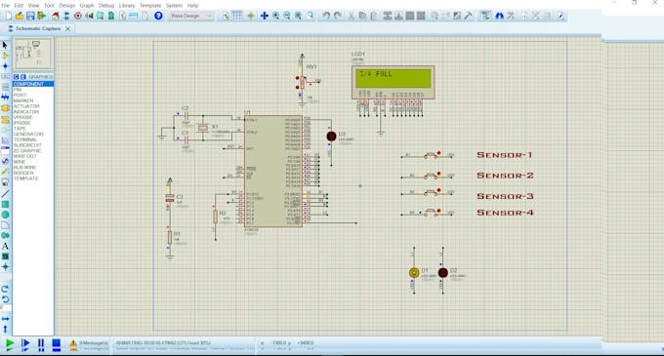The image size is (664, 356).
Task: Select the arrow Selection mode tool
Action: click(5, 45)
